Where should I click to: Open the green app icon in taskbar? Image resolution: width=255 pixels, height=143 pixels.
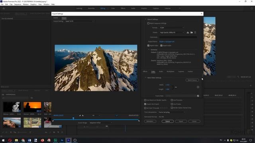[55, 140]
